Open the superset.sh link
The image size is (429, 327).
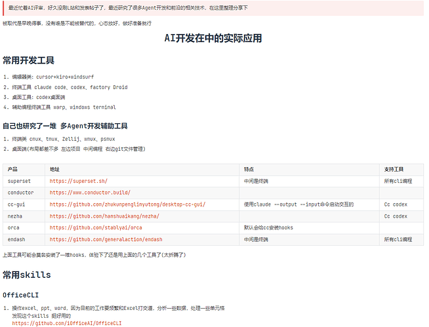pyautogui.click(x=78, y=181)
